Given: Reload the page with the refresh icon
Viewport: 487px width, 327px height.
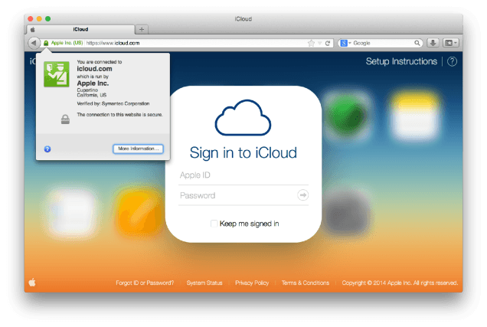Looking at the screenshot, I should (x=328, y=43).
